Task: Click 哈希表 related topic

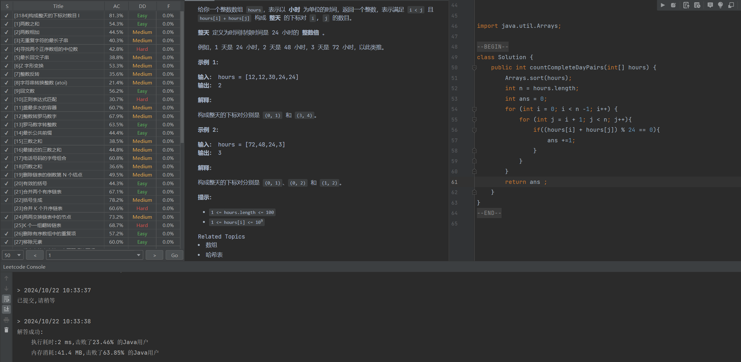Action: (214, 255)
